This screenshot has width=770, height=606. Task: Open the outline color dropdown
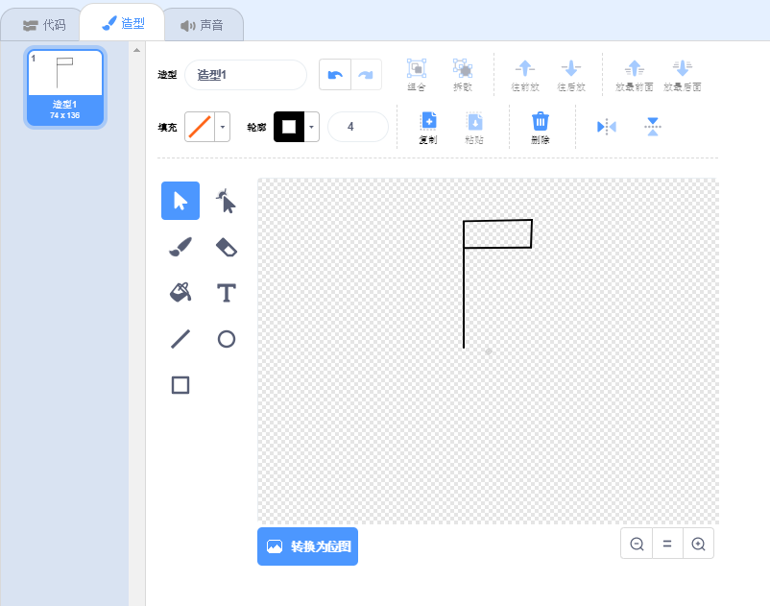coord(312,127)
